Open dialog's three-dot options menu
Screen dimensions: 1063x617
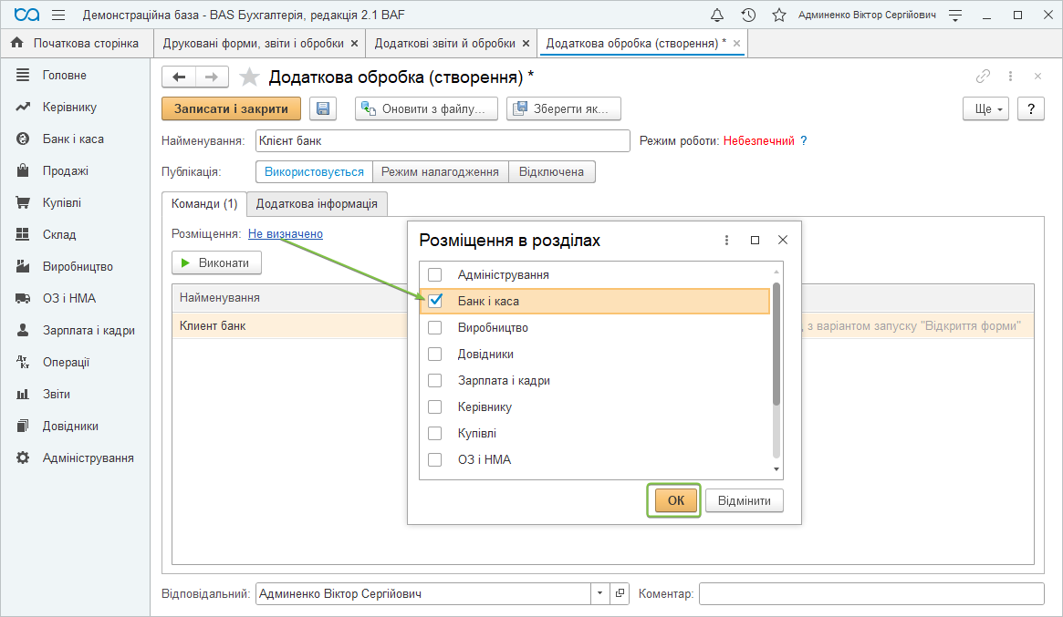(x=726, y=241)
